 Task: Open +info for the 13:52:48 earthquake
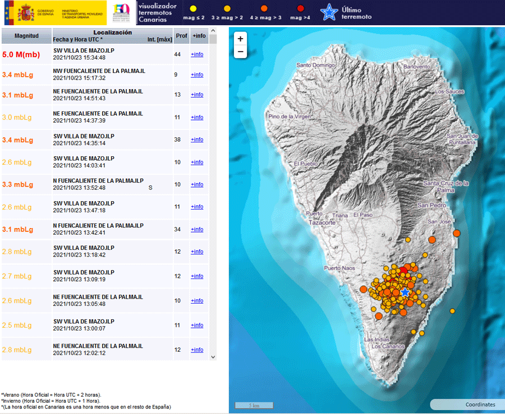(x=197, y=184)
